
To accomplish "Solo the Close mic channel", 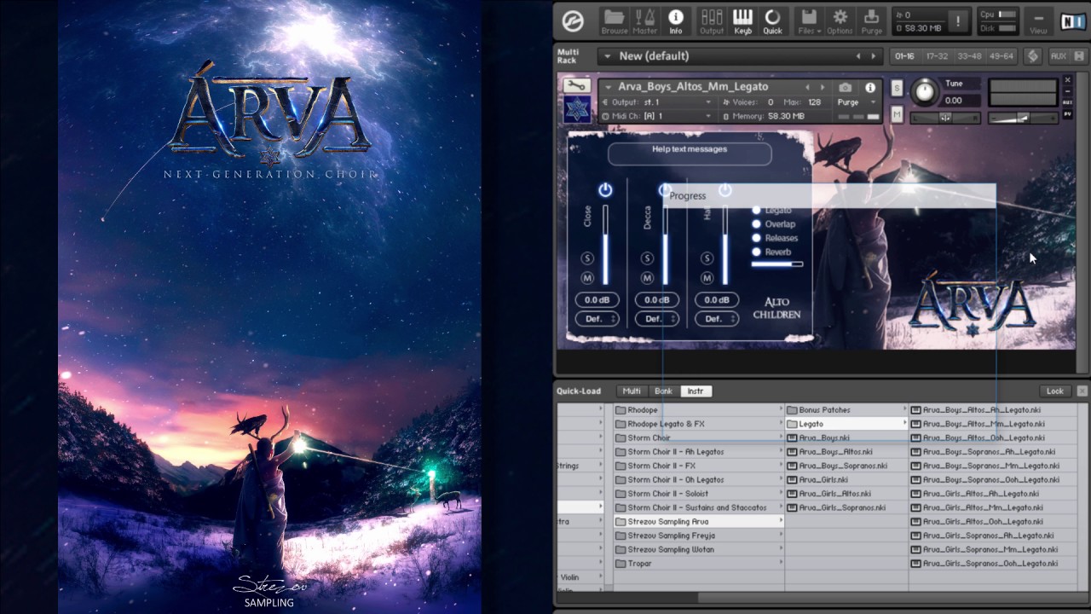I will (587, 258).
